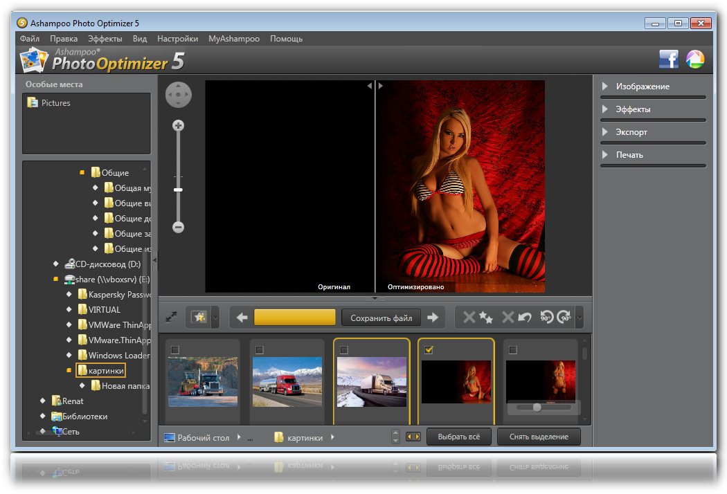Expand the Изображение panel
This screenshot has width=727, height=494.
click(643, 86)
